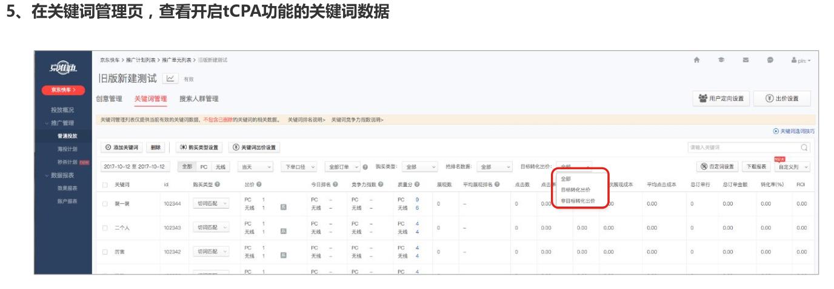Open the home icon in top bar
This screenshot has height=289, width=834.
(697, 60)
